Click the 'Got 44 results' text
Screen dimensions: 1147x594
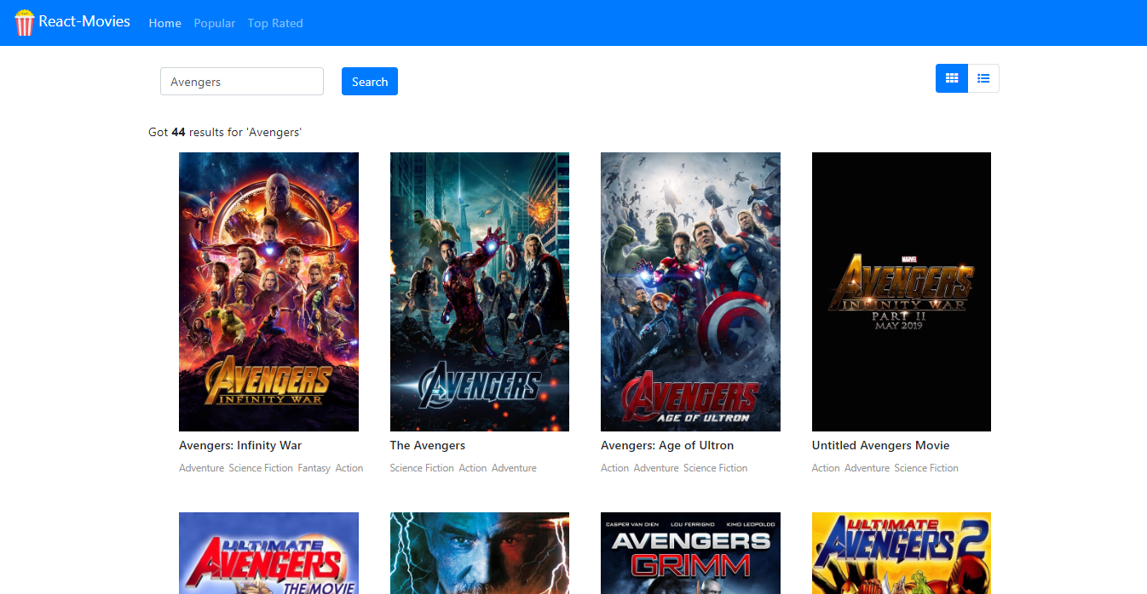tap(225, 132)
